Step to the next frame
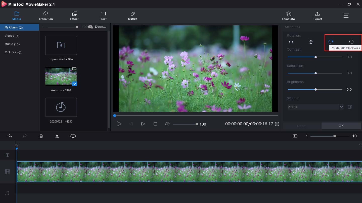 (x=143, y=124)
